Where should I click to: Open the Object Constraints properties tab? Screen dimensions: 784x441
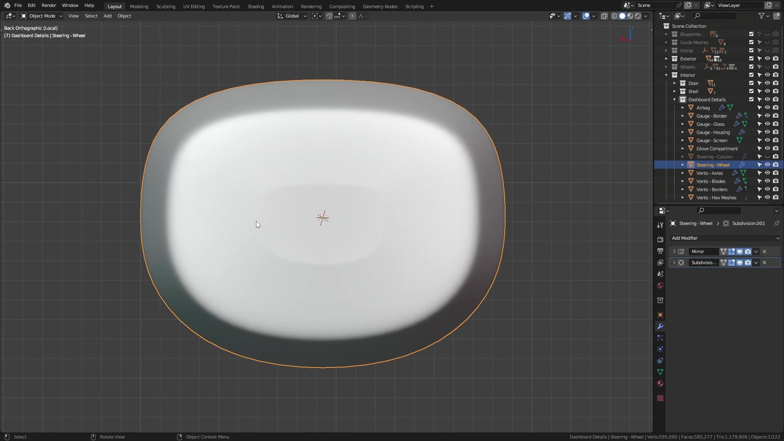point(660,361)
